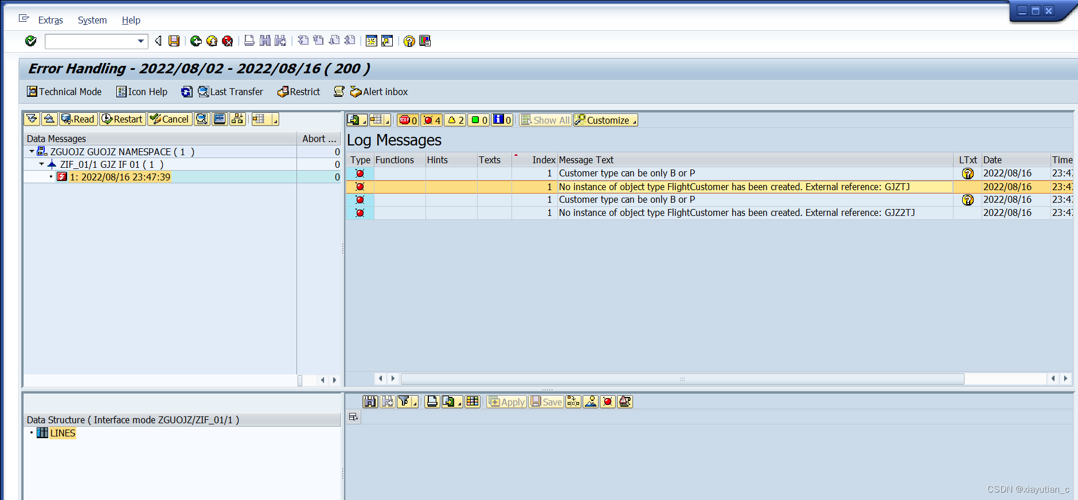Click the Print icon in the system toolbar

249,41
